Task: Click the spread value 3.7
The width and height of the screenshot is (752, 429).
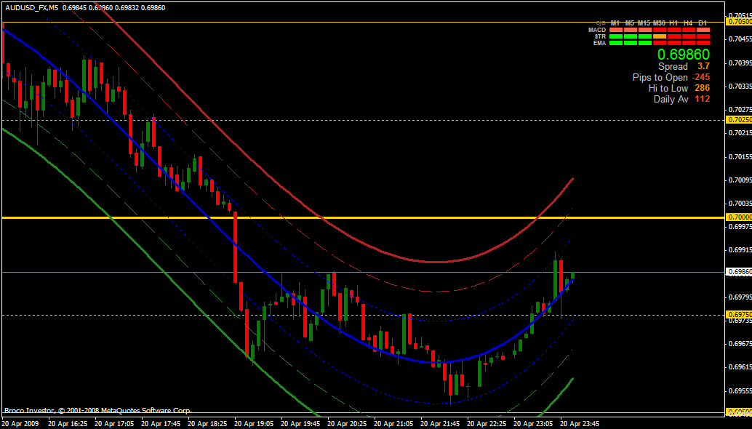Action: click(x=703, y=66)
